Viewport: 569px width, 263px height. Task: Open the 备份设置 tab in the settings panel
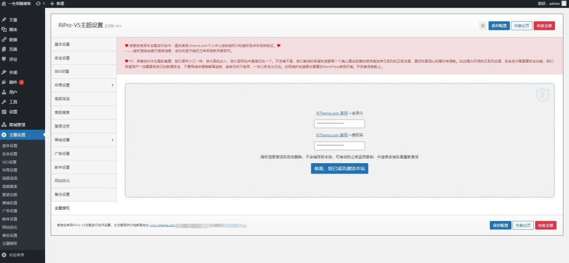(83, 195)
